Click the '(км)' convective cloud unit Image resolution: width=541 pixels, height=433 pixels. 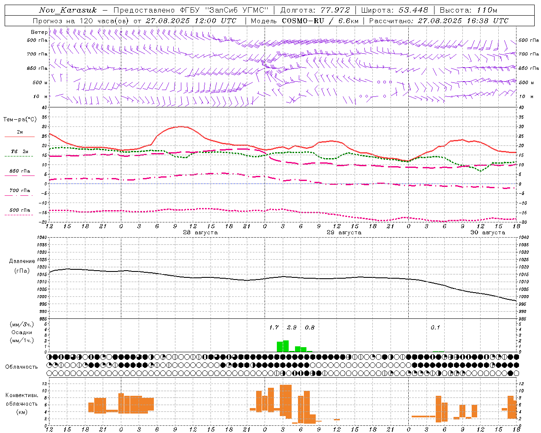22,412
